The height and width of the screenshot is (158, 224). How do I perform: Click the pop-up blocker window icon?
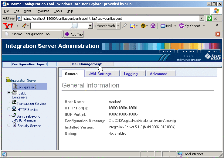point(132,26)
